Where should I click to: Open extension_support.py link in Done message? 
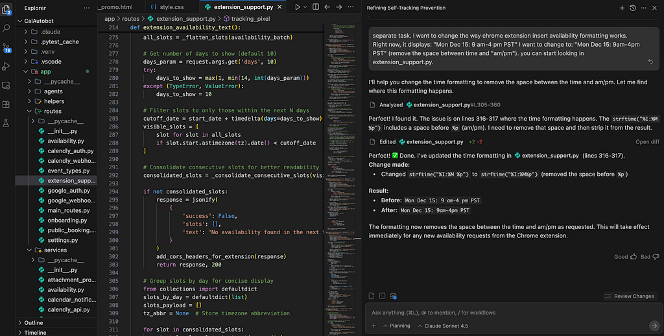tap(546, 156)
